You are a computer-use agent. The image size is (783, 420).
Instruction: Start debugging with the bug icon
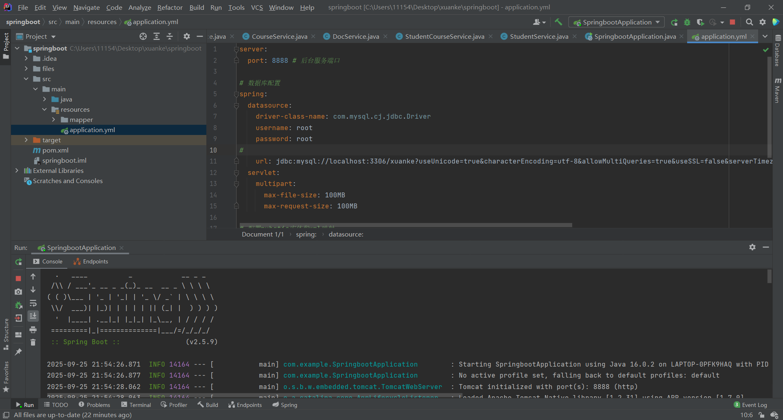pyautogui.click(x=687, y=22)
